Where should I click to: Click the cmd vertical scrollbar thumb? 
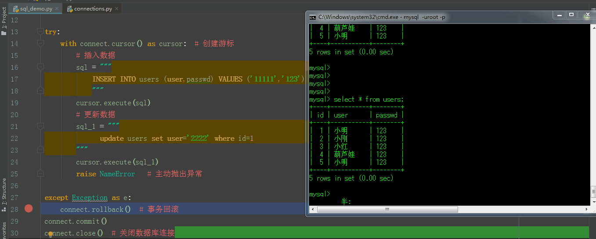point(592,192)
